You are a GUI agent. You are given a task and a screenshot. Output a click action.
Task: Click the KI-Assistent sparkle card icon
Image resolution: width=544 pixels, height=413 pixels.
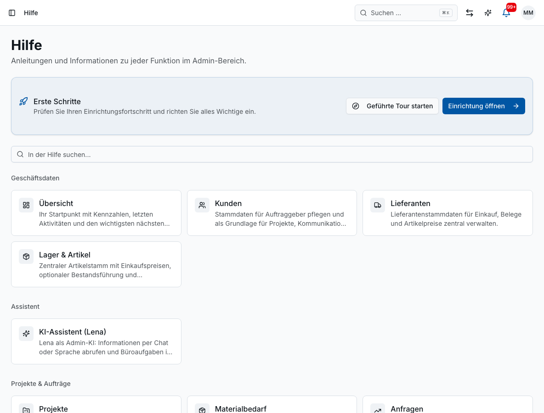pyautogui.click(x=26, y=334)
